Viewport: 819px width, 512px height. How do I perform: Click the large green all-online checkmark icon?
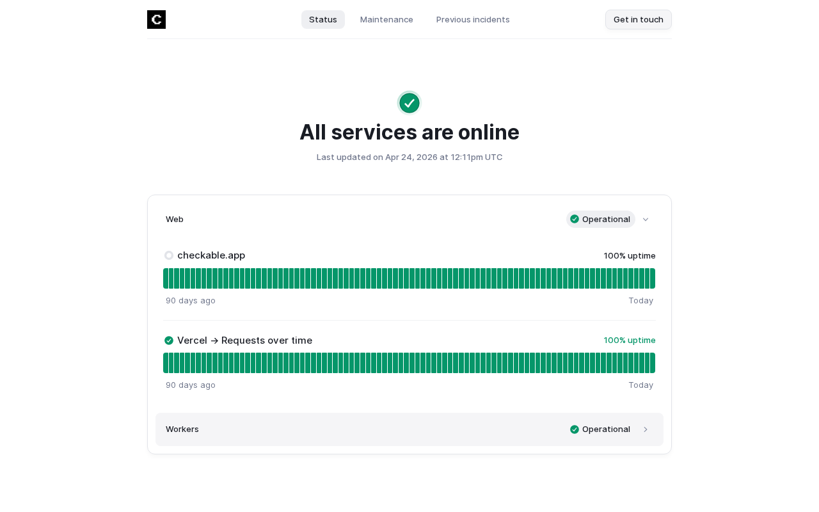coord(409,102)
